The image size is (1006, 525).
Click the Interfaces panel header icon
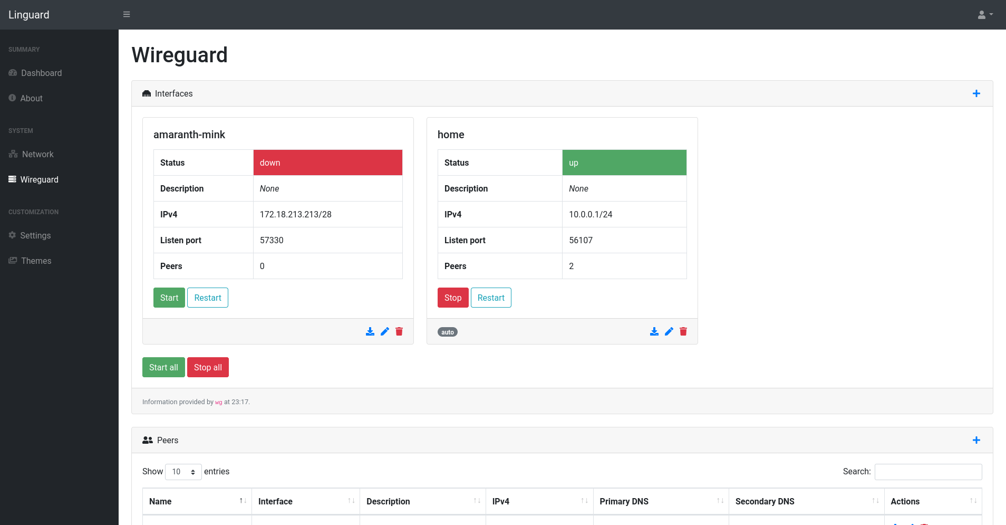tap(147, 93)
